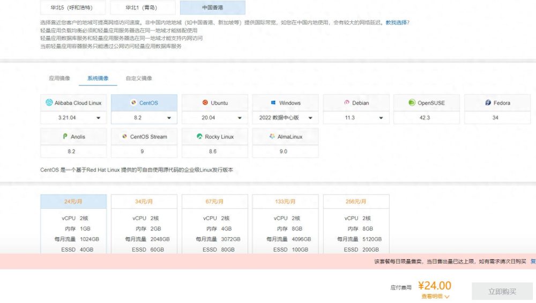Click the ¥24.00 payable amount
The height and width of the screenshot is (303, 536).
tap(435, 285)
